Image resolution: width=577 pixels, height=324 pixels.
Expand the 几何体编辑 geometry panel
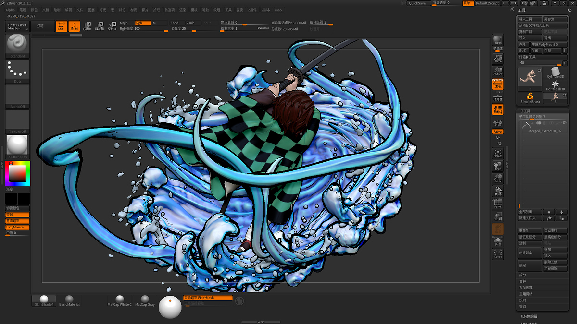tap(529, 316)
